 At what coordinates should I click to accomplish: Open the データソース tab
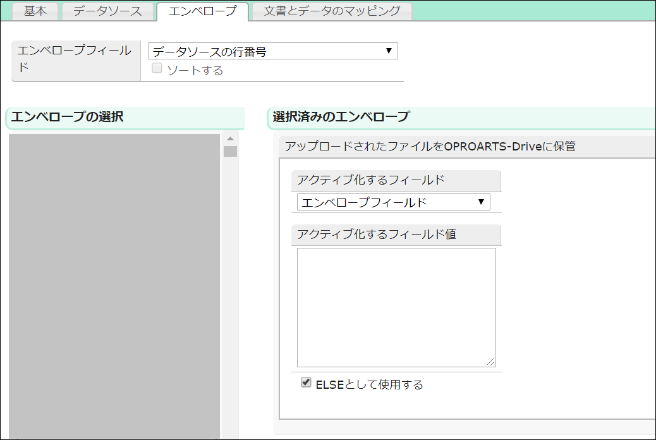107,11
